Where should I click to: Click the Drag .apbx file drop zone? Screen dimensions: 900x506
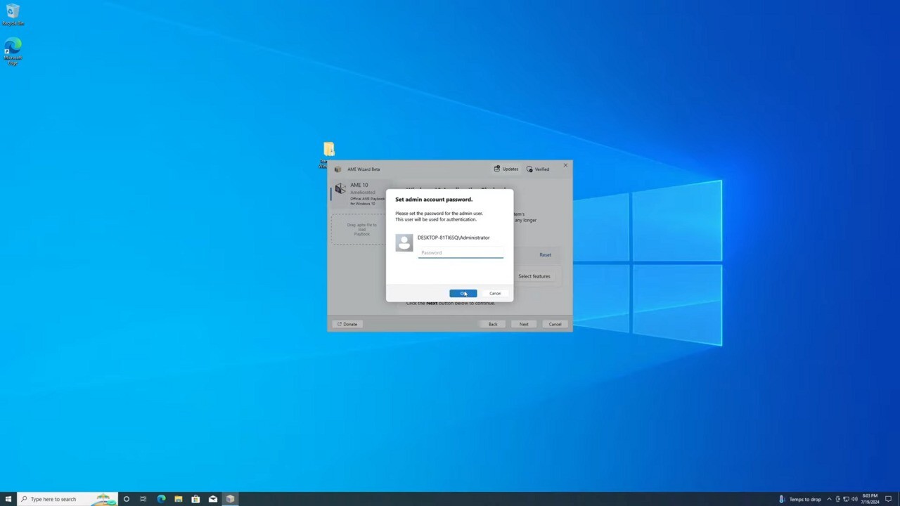359,229
